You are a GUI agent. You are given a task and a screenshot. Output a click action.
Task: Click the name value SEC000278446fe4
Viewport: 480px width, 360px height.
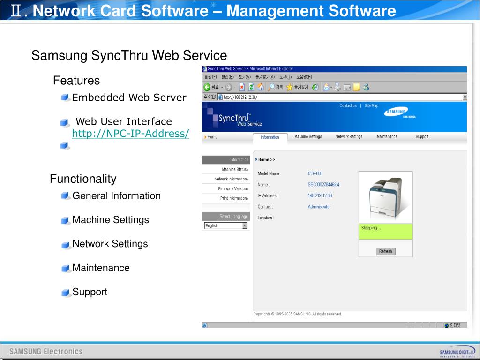(323, 185)
